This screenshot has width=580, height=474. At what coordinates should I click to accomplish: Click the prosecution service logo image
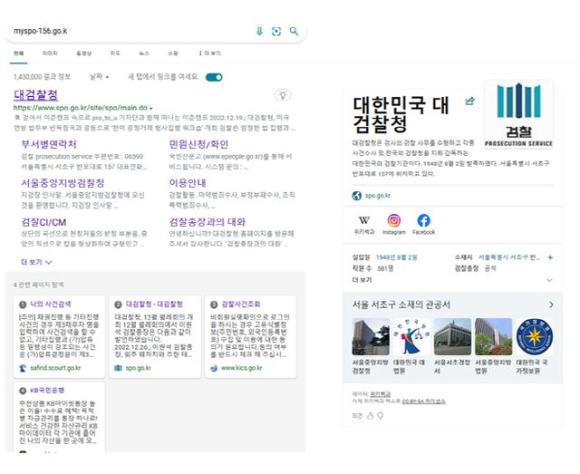518,114
